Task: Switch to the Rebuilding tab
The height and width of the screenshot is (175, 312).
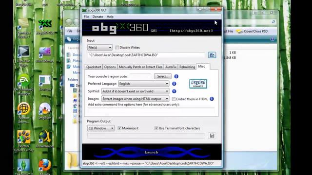Action: (x=187, y=67)
